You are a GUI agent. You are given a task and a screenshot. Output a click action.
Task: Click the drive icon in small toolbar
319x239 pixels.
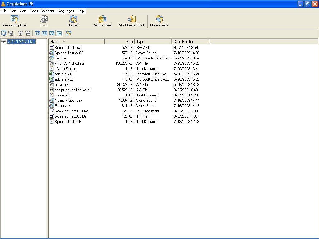click(4, 33)
